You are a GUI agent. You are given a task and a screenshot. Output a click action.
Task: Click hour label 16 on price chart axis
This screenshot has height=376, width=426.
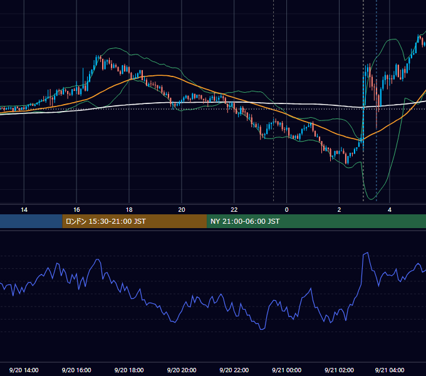pyautogui.click(x=76, y=210)
